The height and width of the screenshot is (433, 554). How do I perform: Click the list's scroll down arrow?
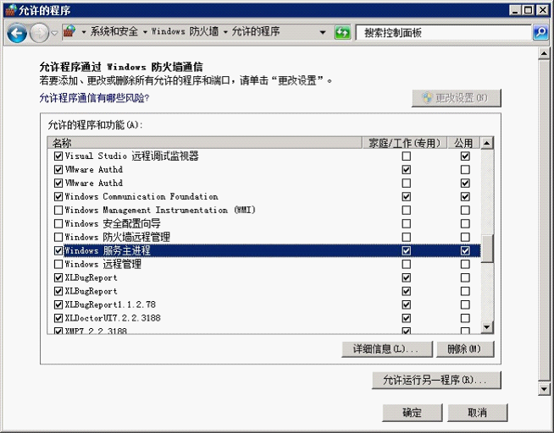(487, 327)
